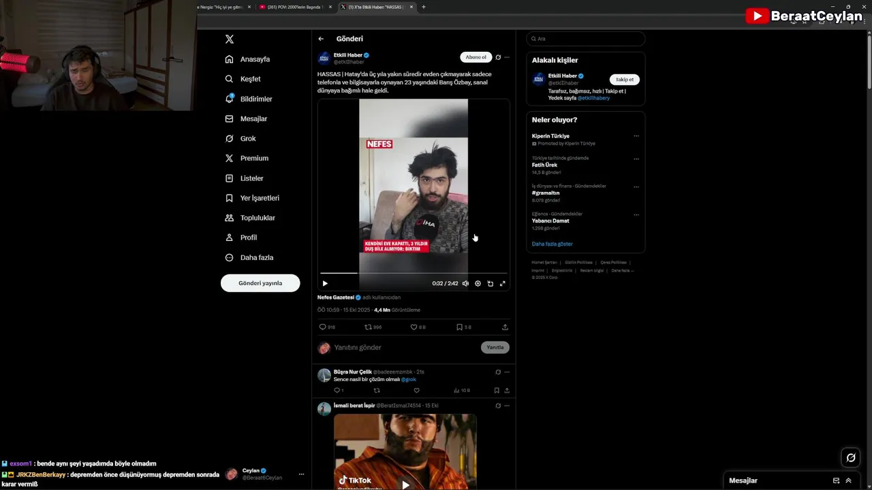
Task: Open more options on İsmail berat İspir reply
Action: pos(506,406)
